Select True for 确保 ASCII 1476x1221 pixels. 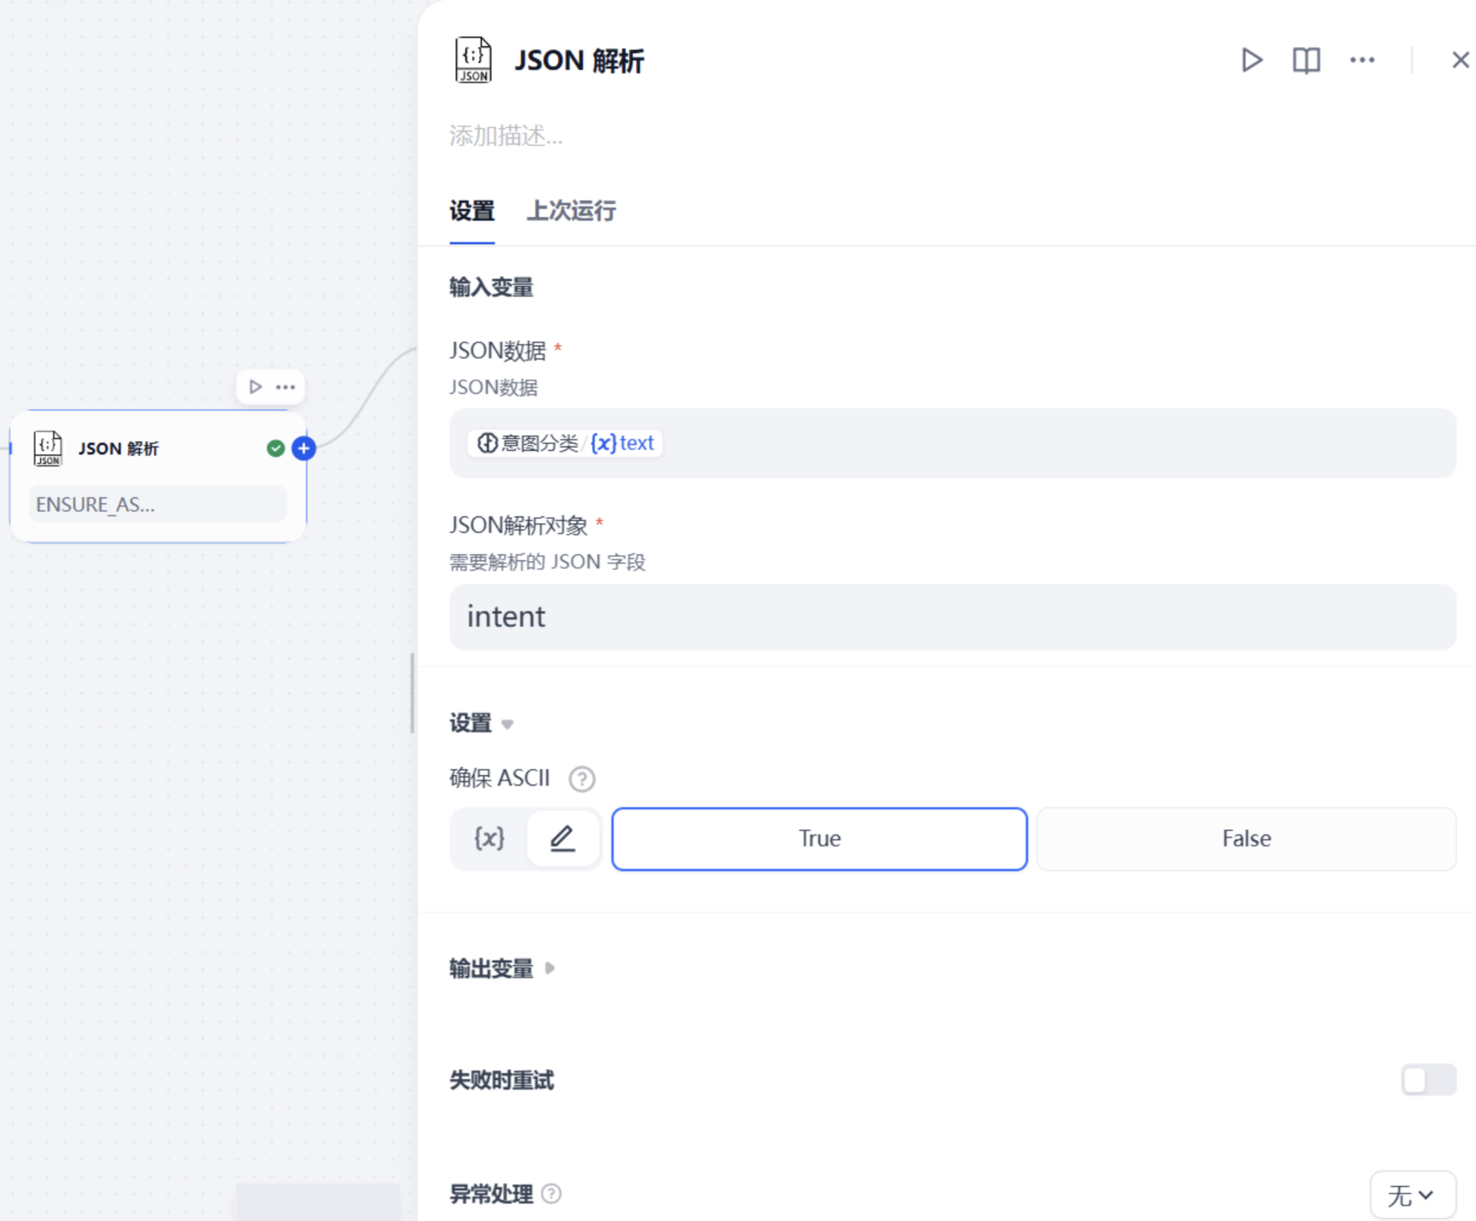pos(819,839)
